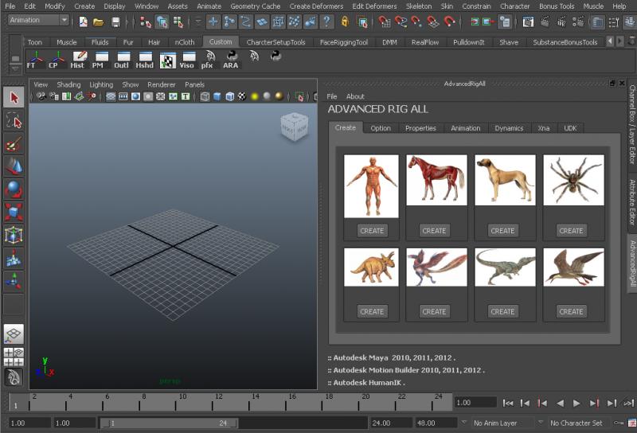Click the Viso shelf button

click(x=188, y=60)
